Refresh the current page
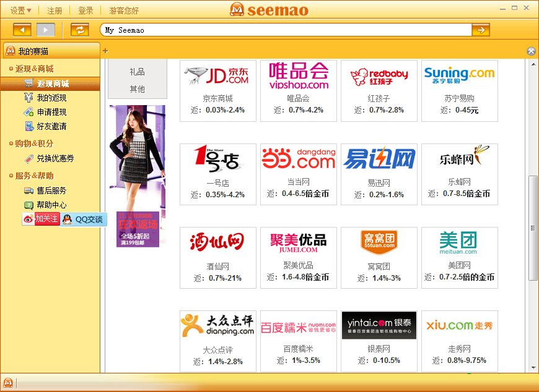 79,28
